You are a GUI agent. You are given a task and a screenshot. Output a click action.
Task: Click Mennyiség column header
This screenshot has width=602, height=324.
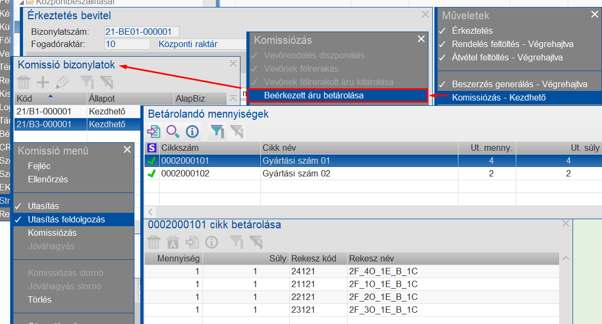(174, 258)
